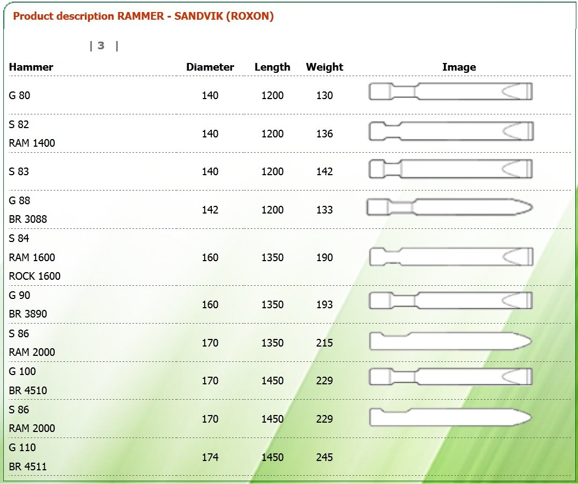578x484 pixels.
Task: Select the S 82 hammer name
Action: point(19,125)
